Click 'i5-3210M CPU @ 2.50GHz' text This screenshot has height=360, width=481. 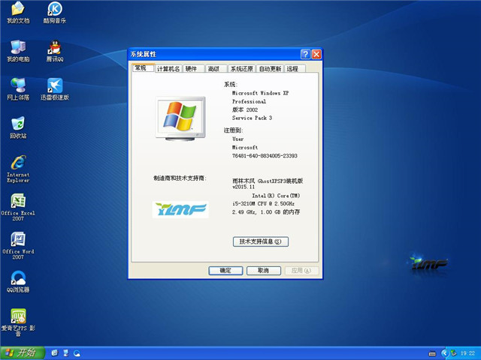(263, 203)
